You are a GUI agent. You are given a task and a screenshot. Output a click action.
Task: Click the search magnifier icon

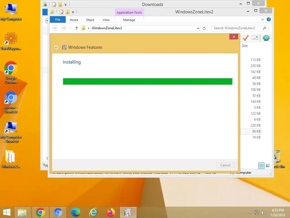265,28
